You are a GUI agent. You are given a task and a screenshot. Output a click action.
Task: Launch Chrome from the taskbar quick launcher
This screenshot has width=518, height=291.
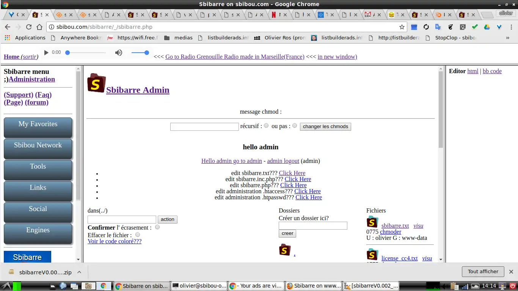click(x=103, y=286)
